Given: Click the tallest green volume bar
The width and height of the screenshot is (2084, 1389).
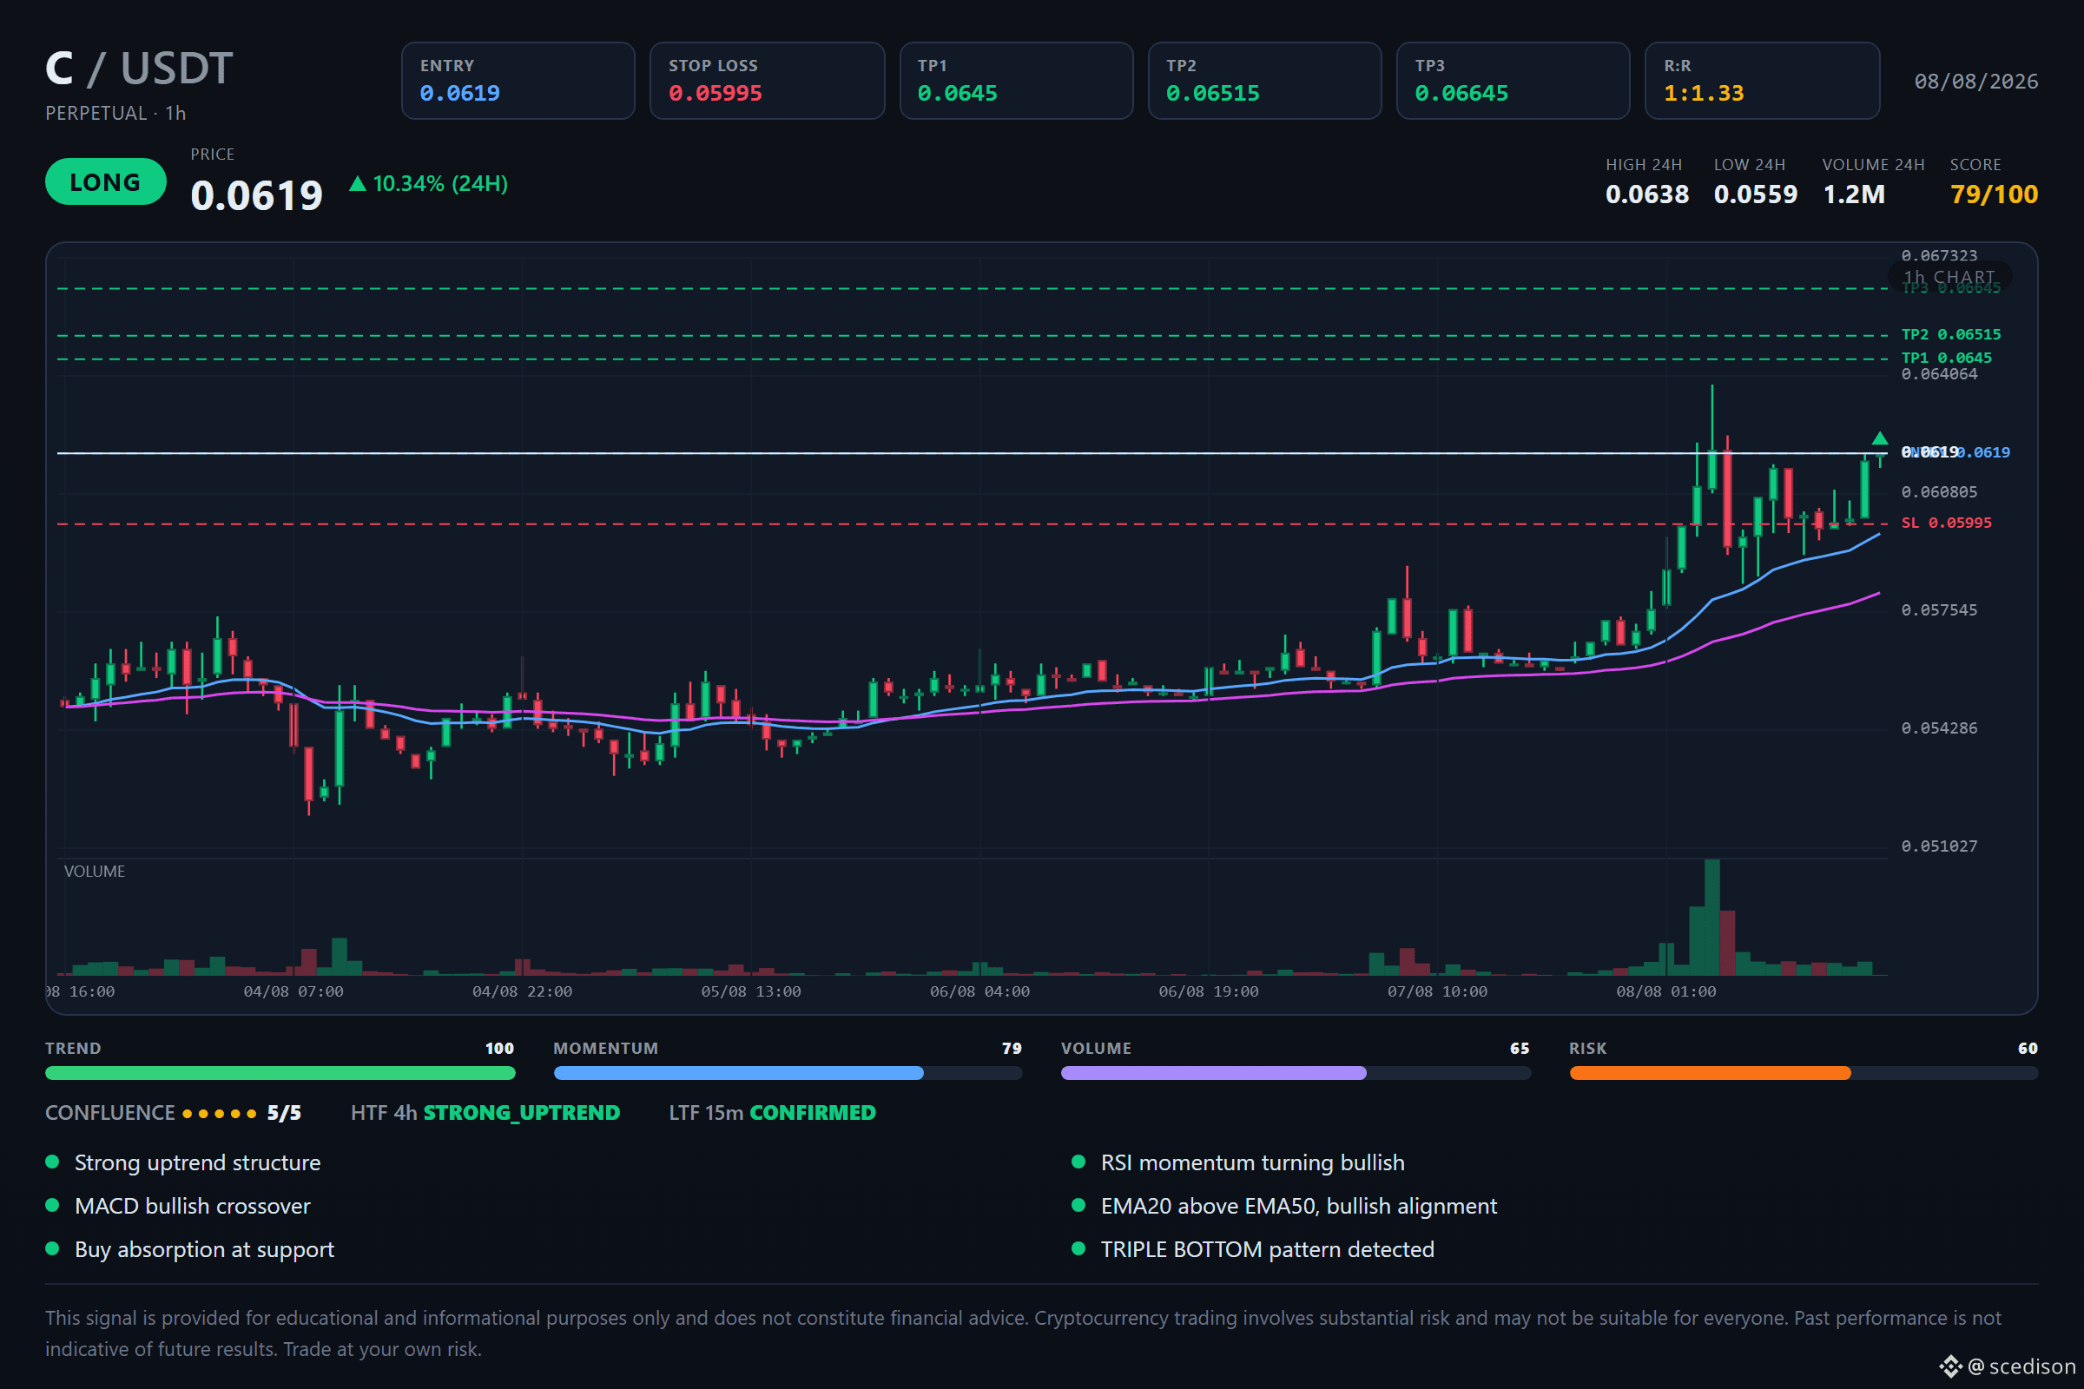Looking at the screenshot, I should pyautogui.click(x=1711, y=917).
